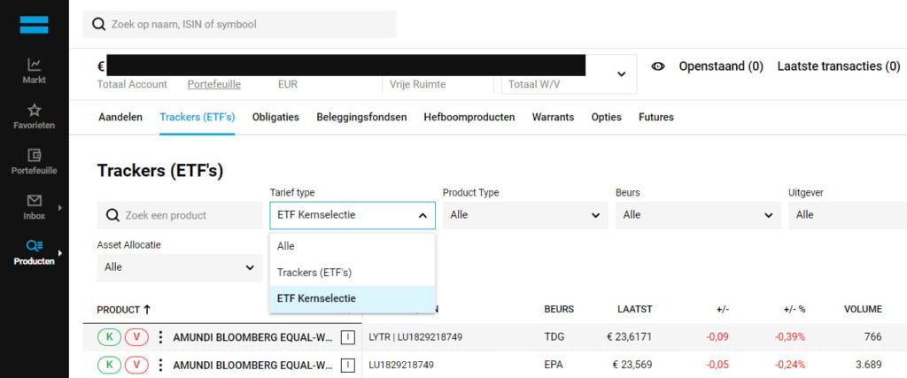907x378 pixels.
Task: Click the red V sell button in second row
Action: click(x=136, y=365)
